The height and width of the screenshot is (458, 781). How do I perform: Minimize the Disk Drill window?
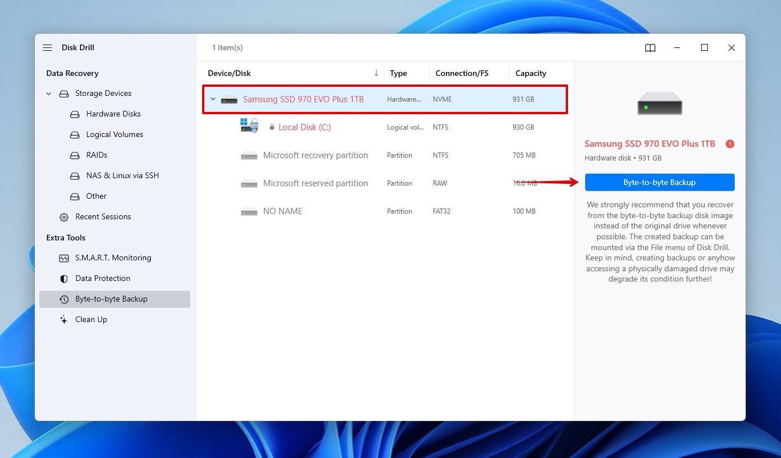tap(677, 48)
